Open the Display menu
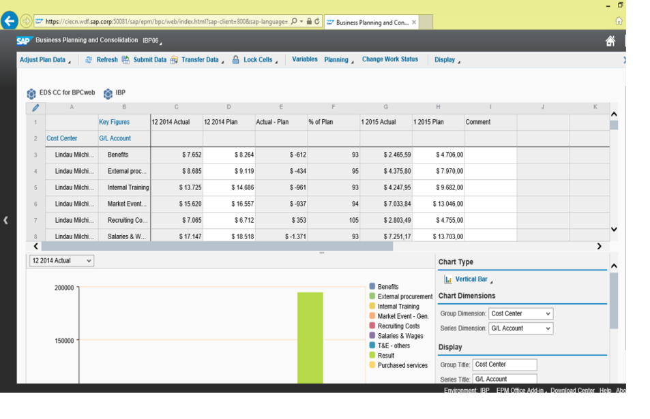 point(447,60)
